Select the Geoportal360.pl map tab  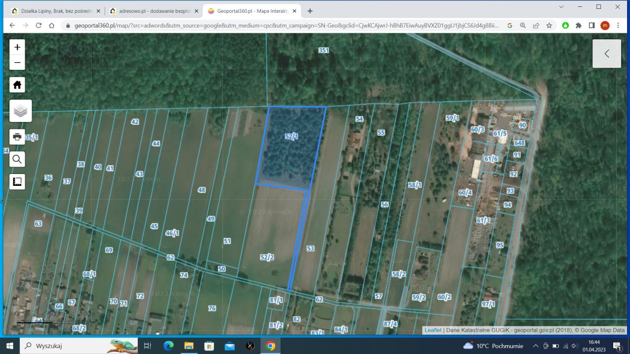[x=252, y=11]
